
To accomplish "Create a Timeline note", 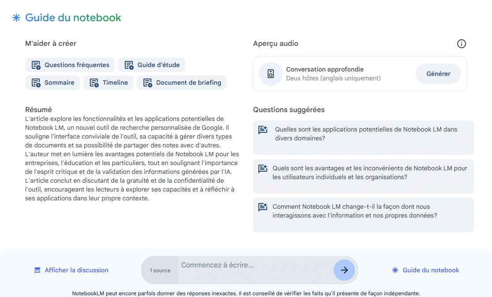I will 108,83.
